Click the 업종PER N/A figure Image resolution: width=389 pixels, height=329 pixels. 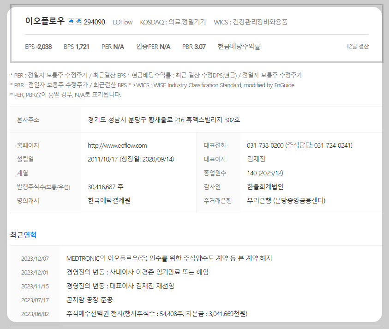(153, 47)
